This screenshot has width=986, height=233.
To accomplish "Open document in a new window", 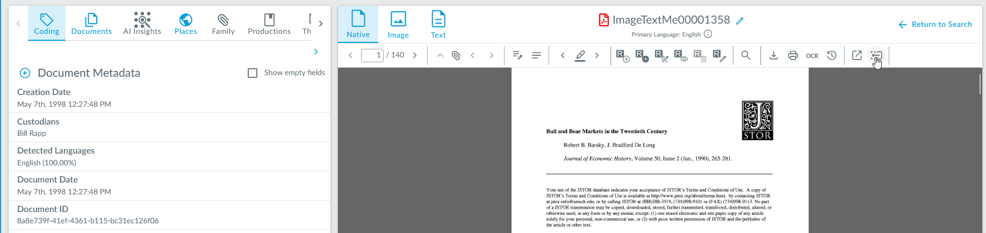I will [x=857, y=55].
